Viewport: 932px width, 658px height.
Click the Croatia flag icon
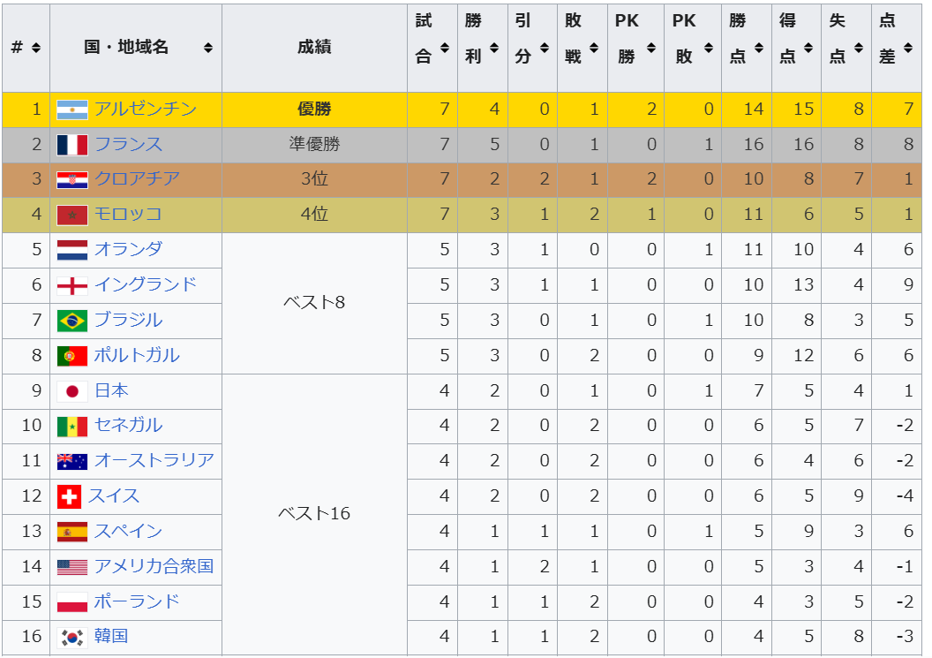tap(71, 179)
